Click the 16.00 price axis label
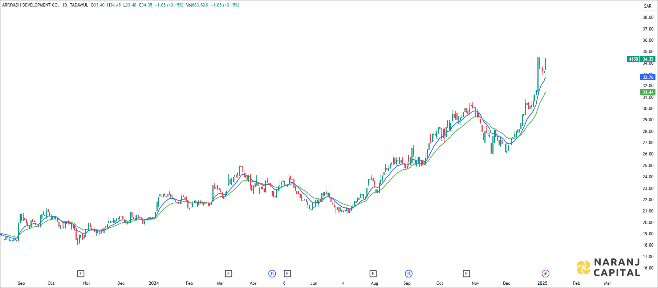 648,268
